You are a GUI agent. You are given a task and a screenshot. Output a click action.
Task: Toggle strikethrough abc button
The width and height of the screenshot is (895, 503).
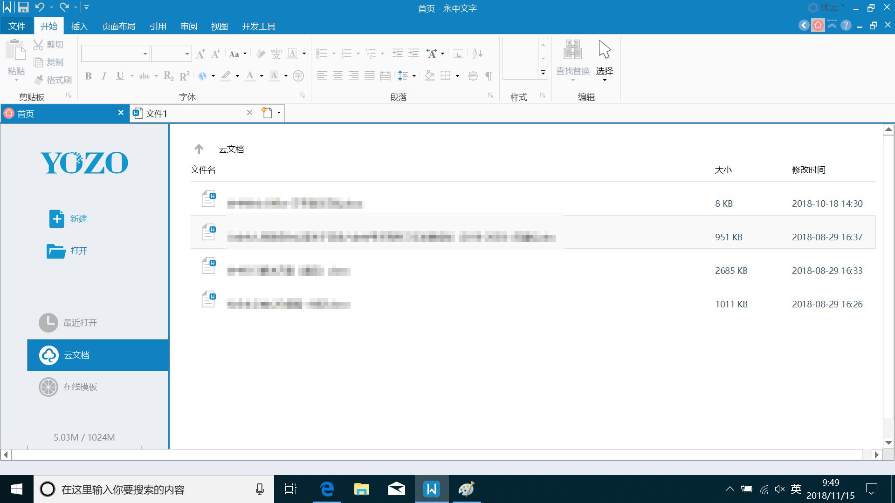pyautogui.click(x=145, y=76)
